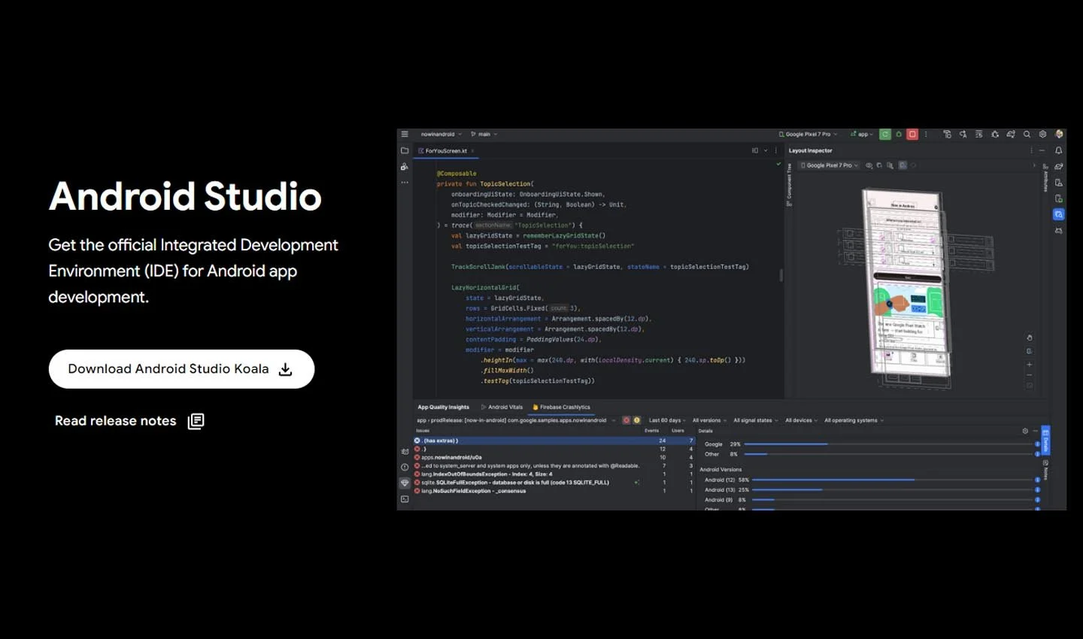1083x639 pixels.
Task: Open the Details panel settings gear
Action: click(x=1024, y=431)
